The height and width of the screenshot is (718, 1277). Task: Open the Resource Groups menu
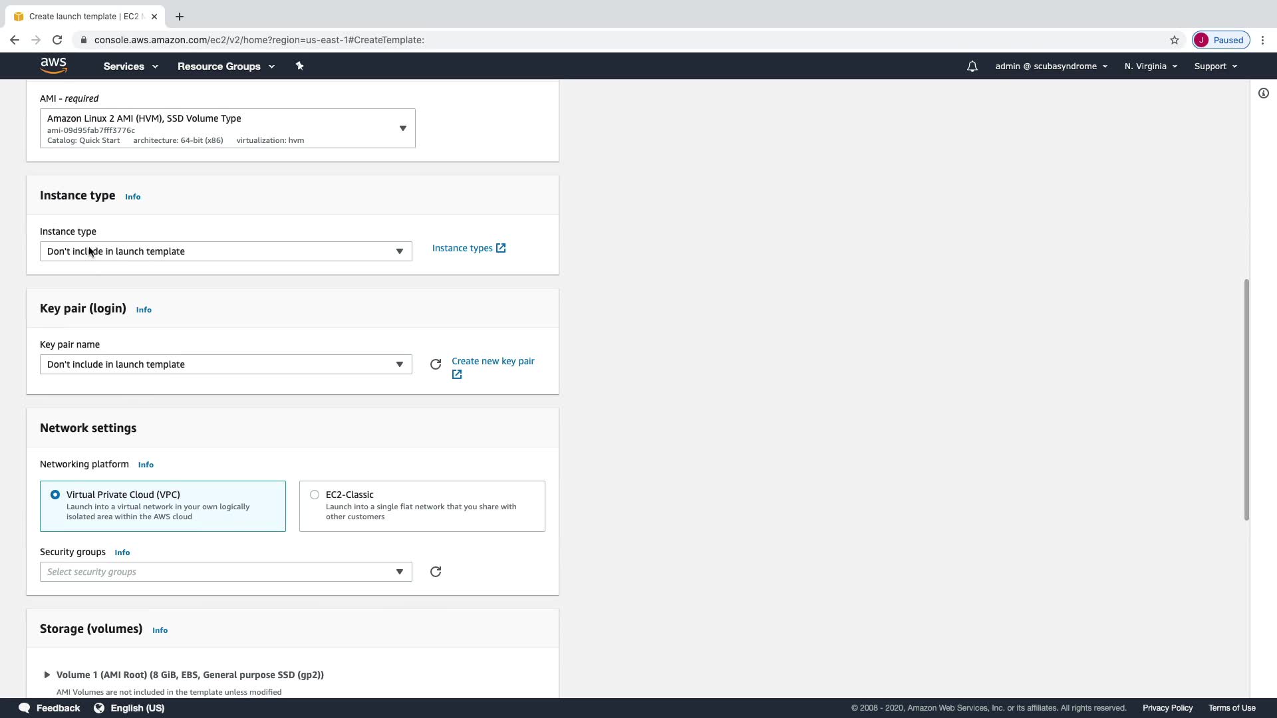point(225,66)
